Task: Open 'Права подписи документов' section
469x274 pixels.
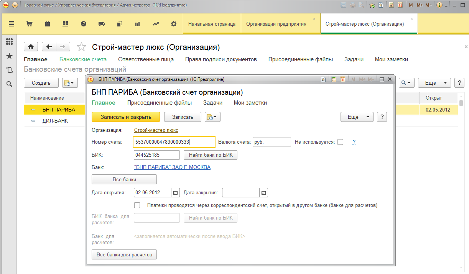Action: 221,59
